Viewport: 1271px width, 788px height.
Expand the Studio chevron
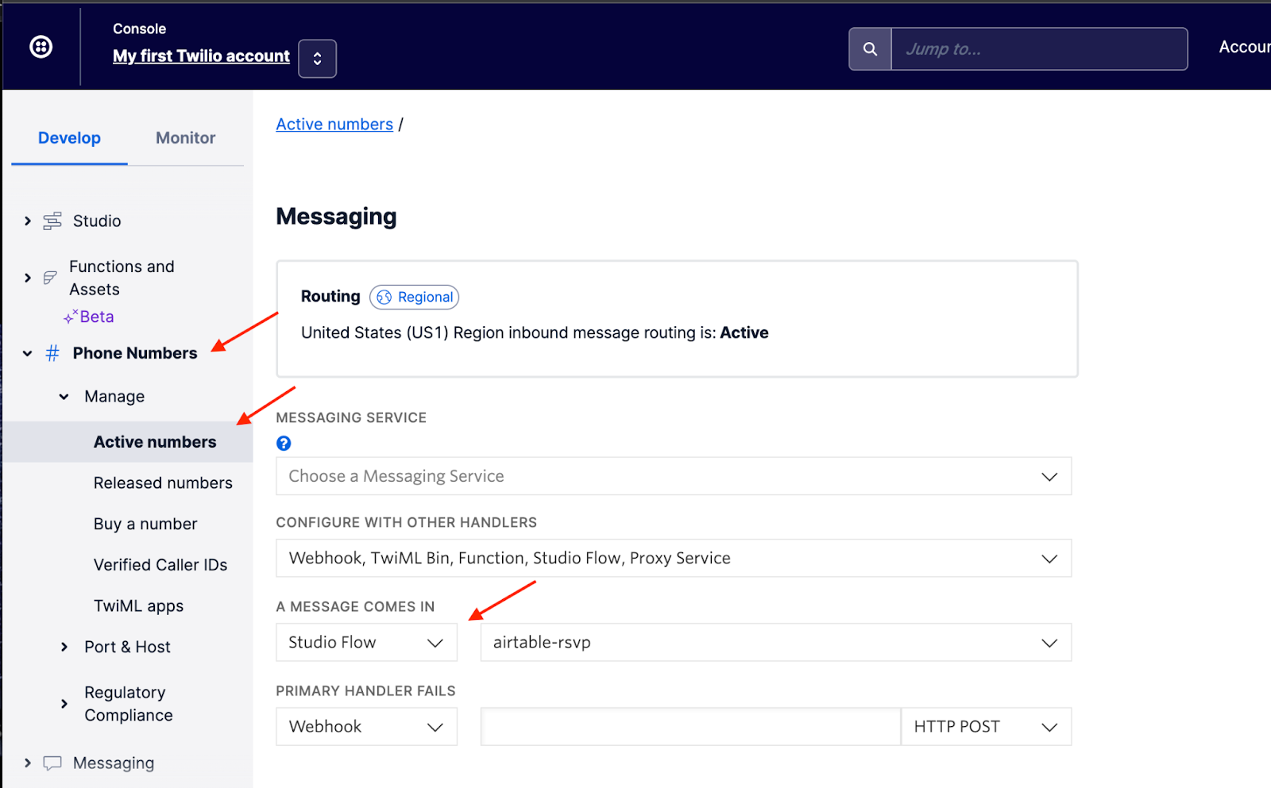coord(28,221)
